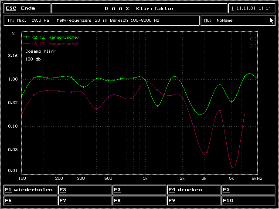The image size is (279, 209).
Task: Click F1 wiederholen to repeat measurement
Action: point(30,190)
